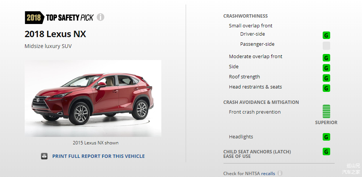Screen dimensions: 362x177
Task: Click the Moderate overlap front G badge
Action: coord(326,58)
